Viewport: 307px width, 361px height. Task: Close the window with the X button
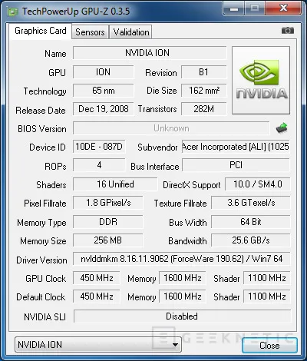(283, 8)
